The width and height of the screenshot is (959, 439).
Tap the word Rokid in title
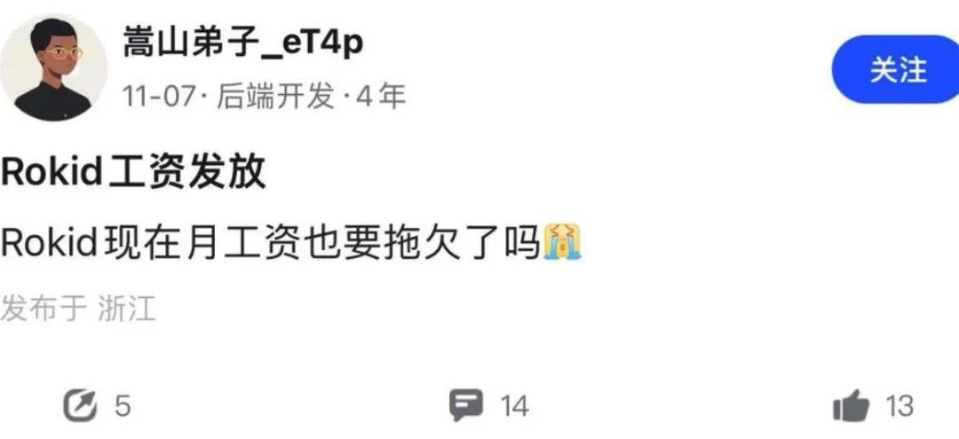[52, 174]
